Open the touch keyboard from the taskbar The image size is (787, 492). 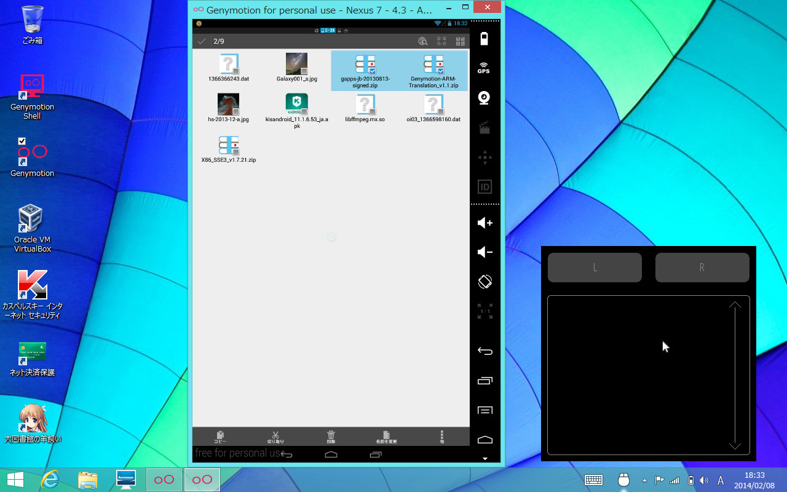click(x=593, y=480)
